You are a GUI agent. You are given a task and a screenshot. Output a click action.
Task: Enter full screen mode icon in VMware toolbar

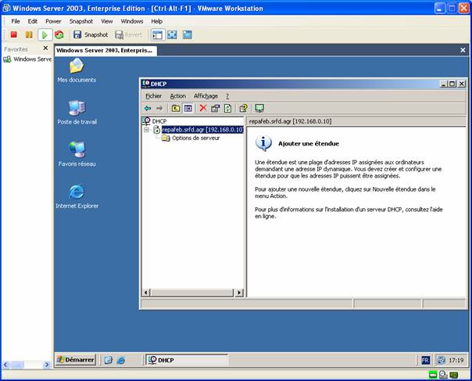[172, 34]
